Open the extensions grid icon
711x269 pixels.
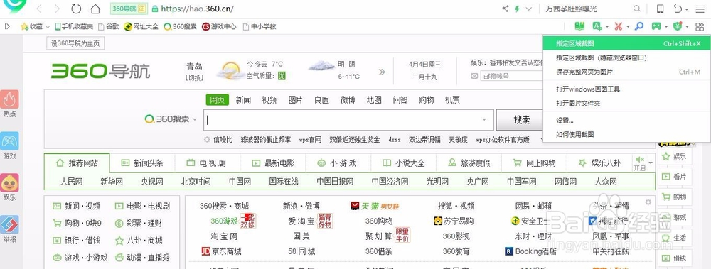[x=700, y=27]
